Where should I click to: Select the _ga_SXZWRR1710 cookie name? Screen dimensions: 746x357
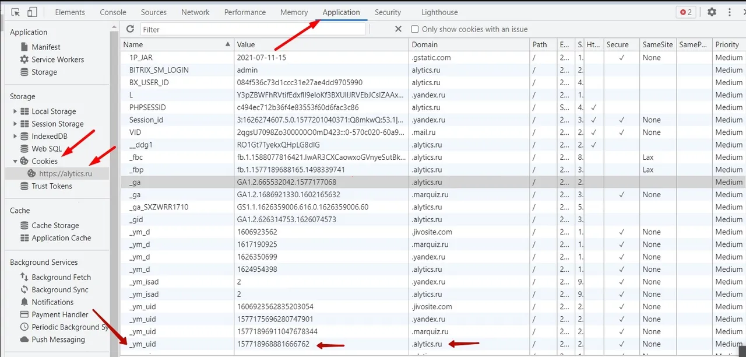coord(159,207)
